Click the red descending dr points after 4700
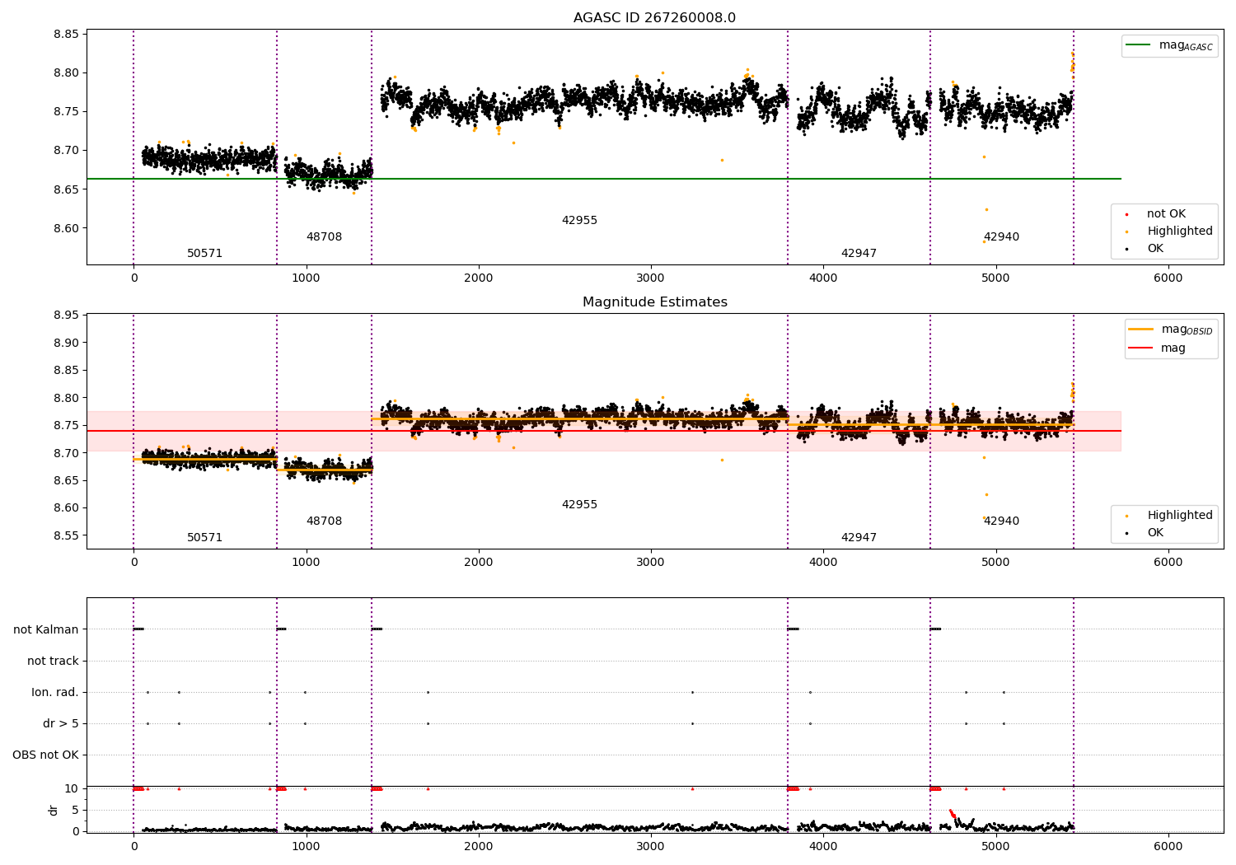1236x865 pixels. coord(953,815)
